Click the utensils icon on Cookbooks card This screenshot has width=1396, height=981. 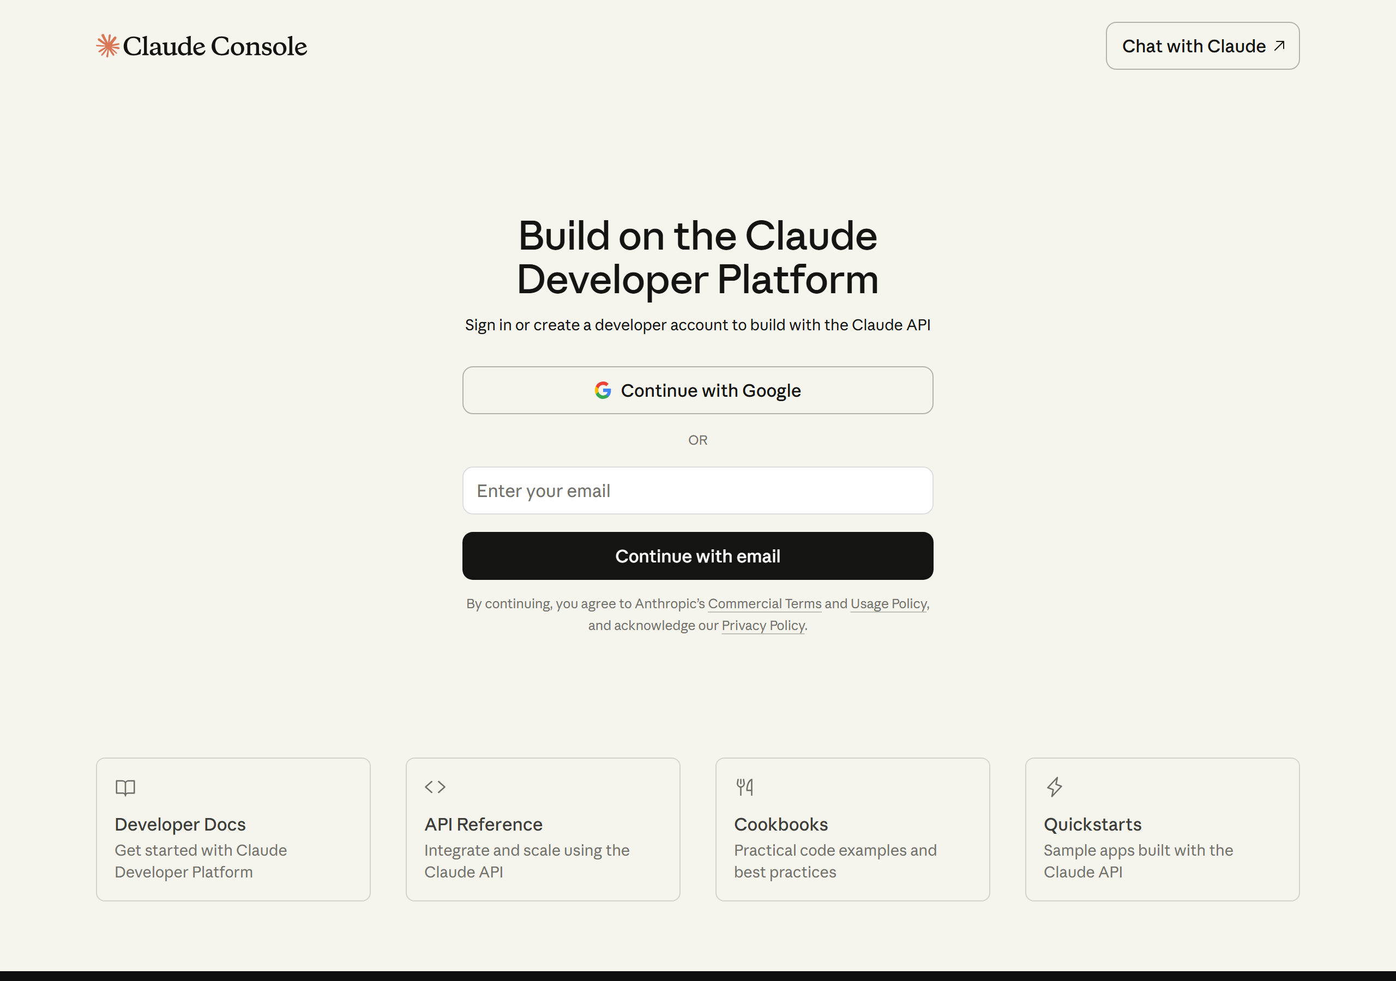(744, 787)
